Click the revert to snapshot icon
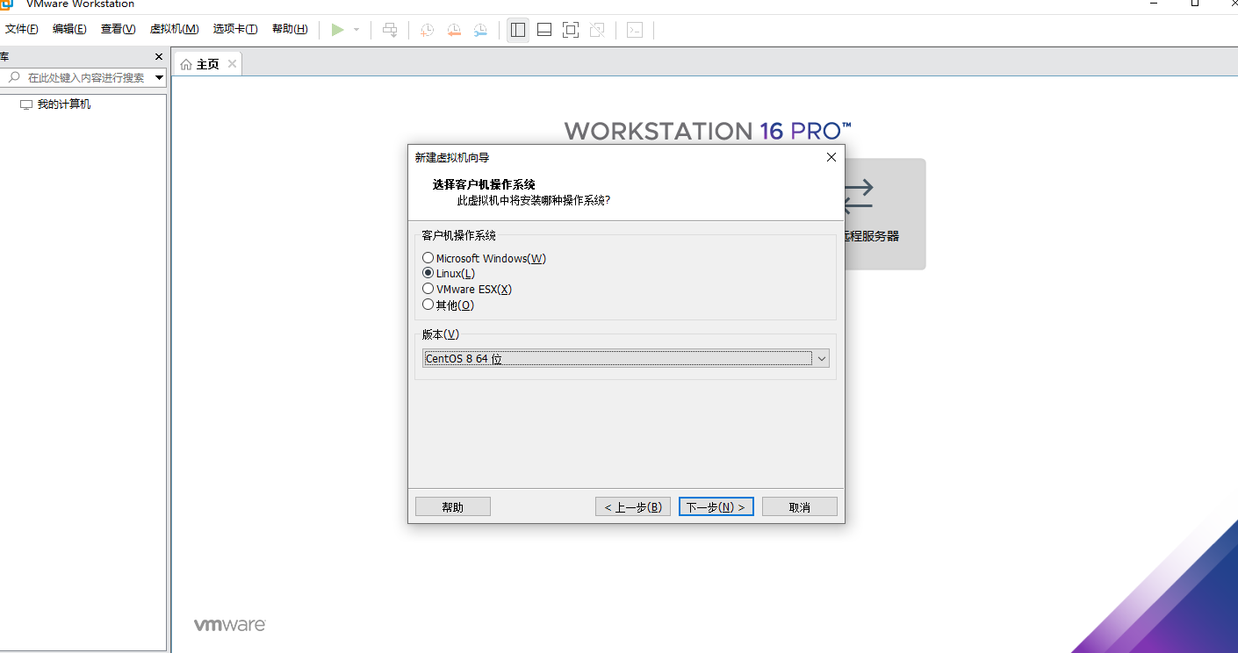The image size is (1238, 653). pyautogui.click(x=454, y=30)
